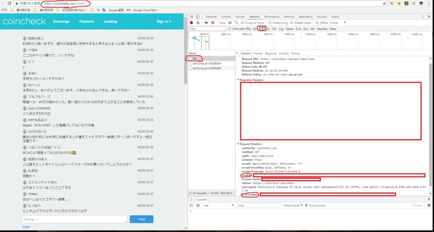Open the request Cookies tab
434x232 pixels.
coord(284,54)
